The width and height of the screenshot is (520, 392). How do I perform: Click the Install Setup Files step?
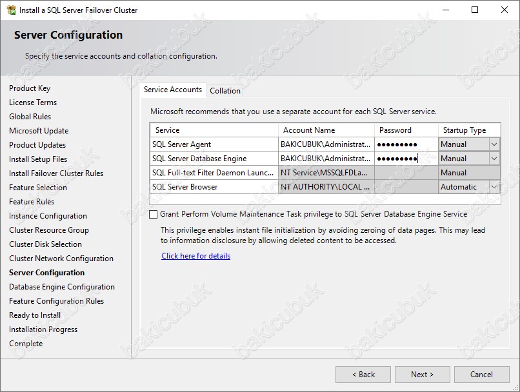(38, 159)
